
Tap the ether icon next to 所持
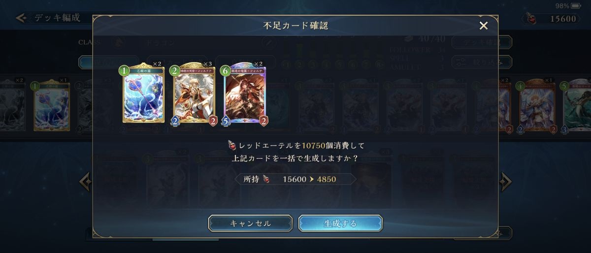tap(266, 179)
